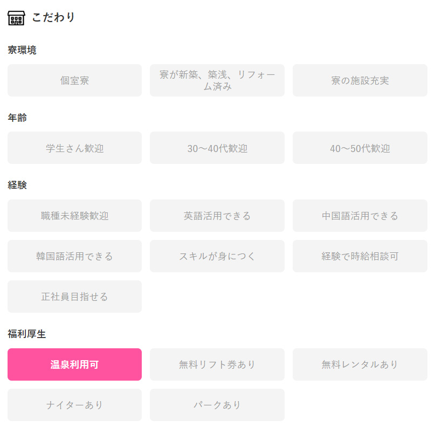Image resolution: width=435 pixels, height=427 pixels.
Task: Choose 学生さん歓迎 age filter
Action: 74,148
